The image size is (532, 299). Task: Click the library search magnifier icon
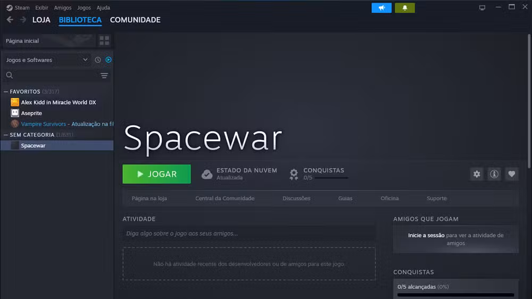click(10, 75)
